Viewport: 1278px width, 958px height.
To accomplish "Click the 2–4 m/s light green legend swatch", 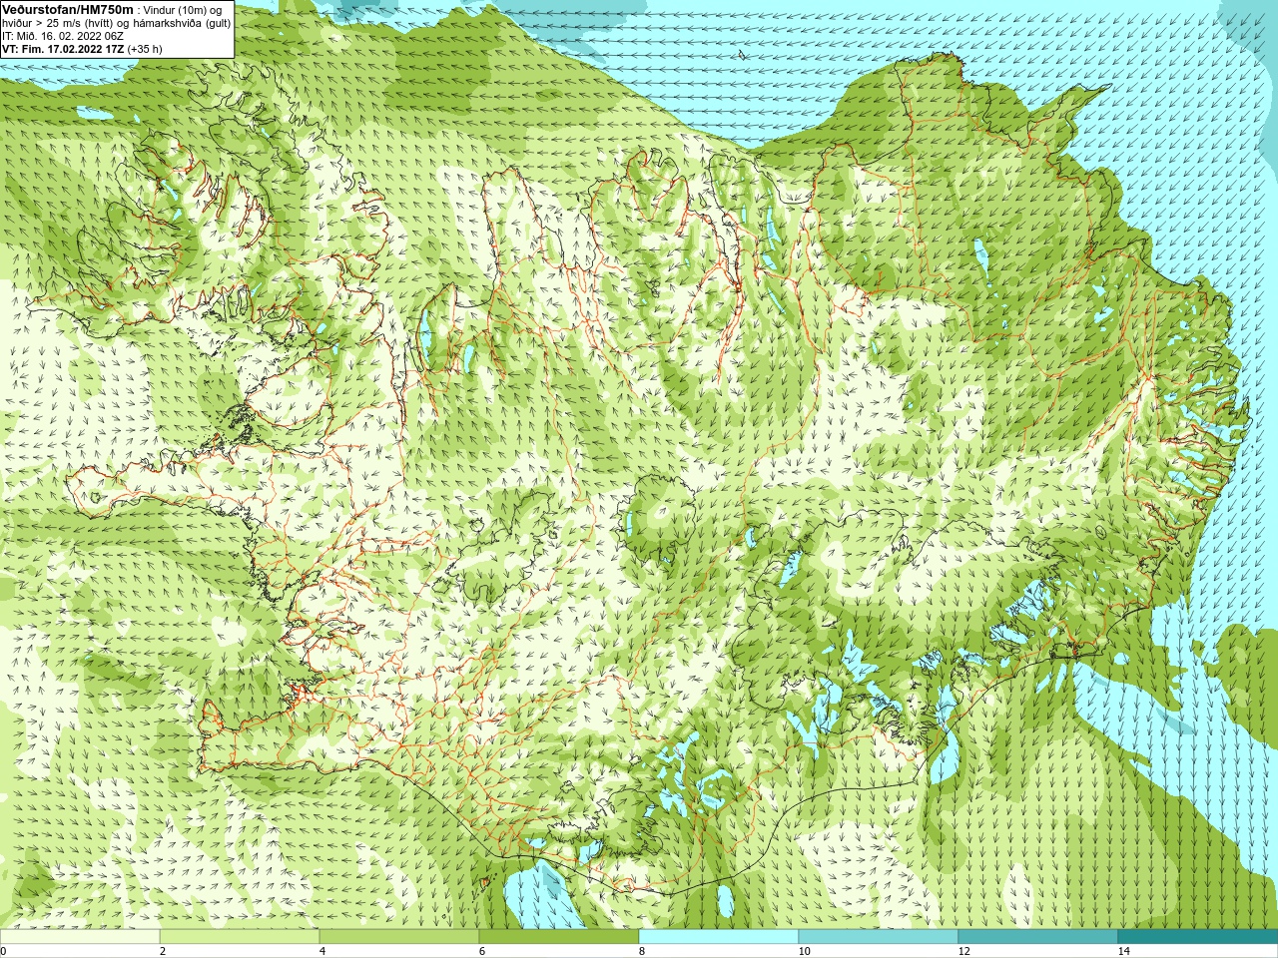I will pos(240,937).
